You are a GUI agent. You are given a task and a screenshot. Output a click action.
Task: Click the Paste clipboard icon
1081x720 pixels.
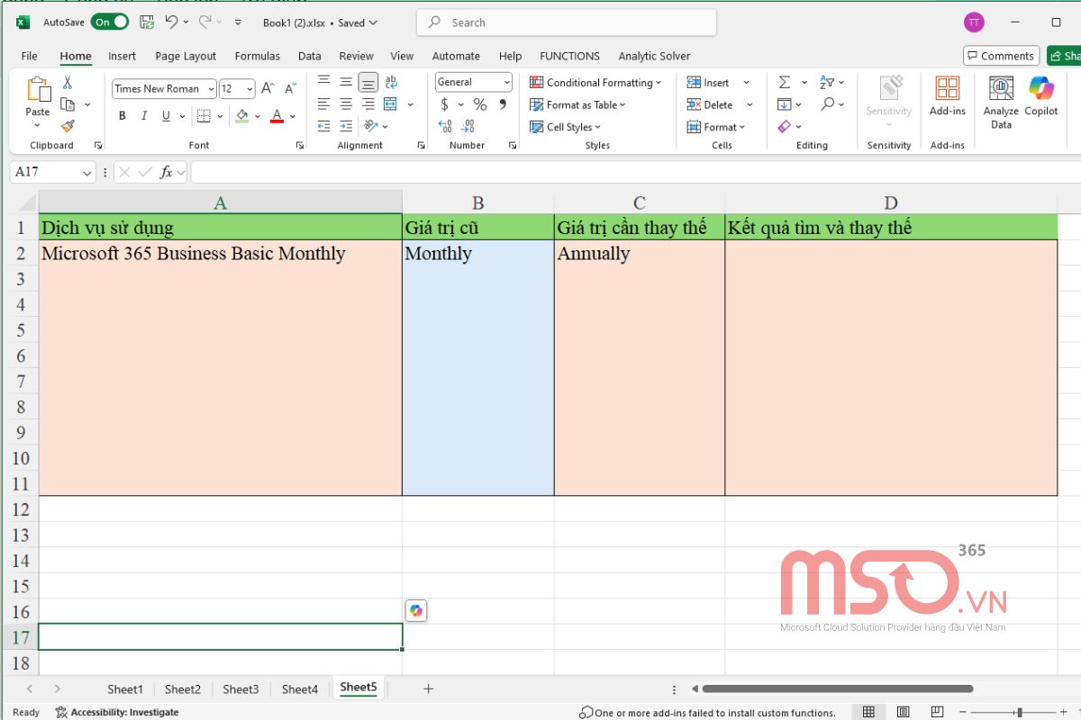38,90
